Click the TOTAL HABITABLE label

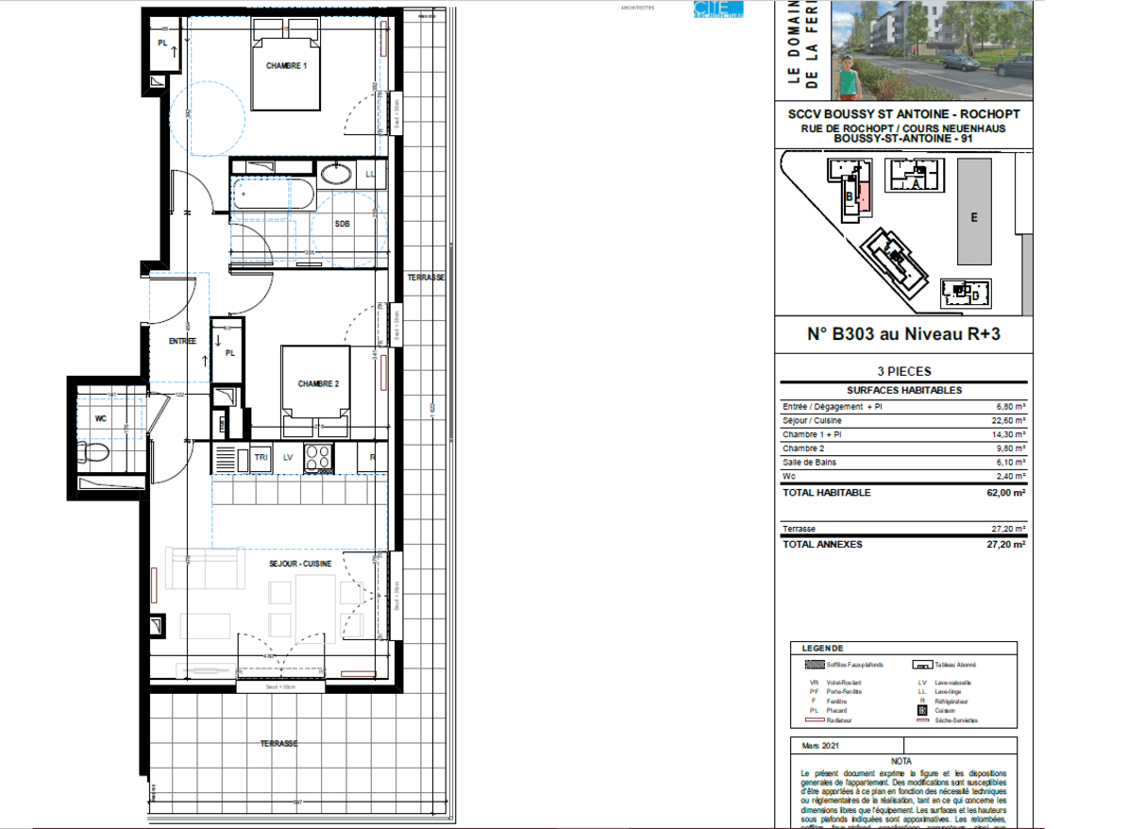827,493
